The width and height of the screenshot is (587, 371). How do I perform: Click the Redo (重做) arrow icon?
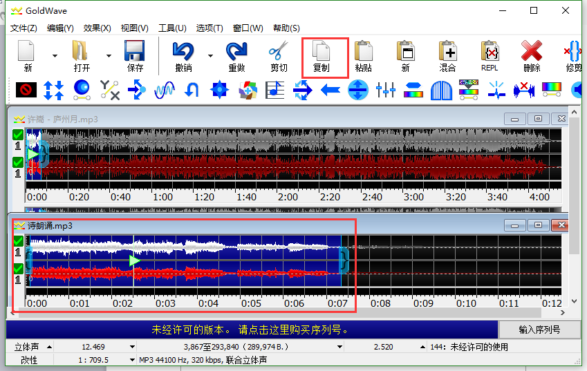tap(236, 51)
